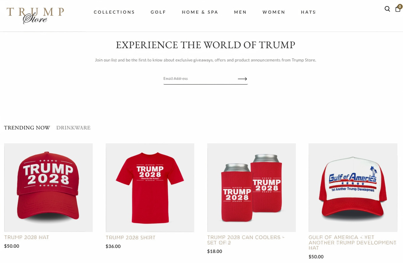The width and height of the screenshot is (403, 263).
Task: Select the Women navigation item
Action: 274,12
